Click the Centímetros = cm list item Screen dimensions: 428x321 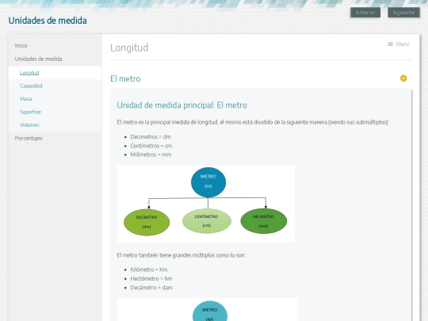[151, 146]
